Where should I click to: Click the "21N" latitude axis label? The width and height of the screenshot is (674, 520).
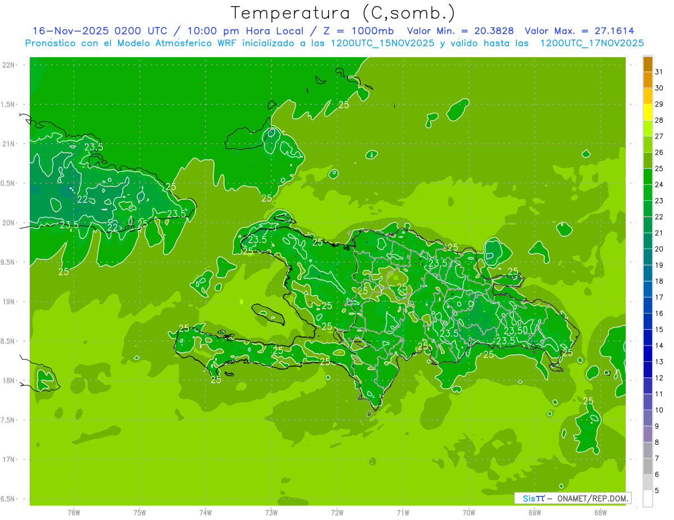[9, 144]
